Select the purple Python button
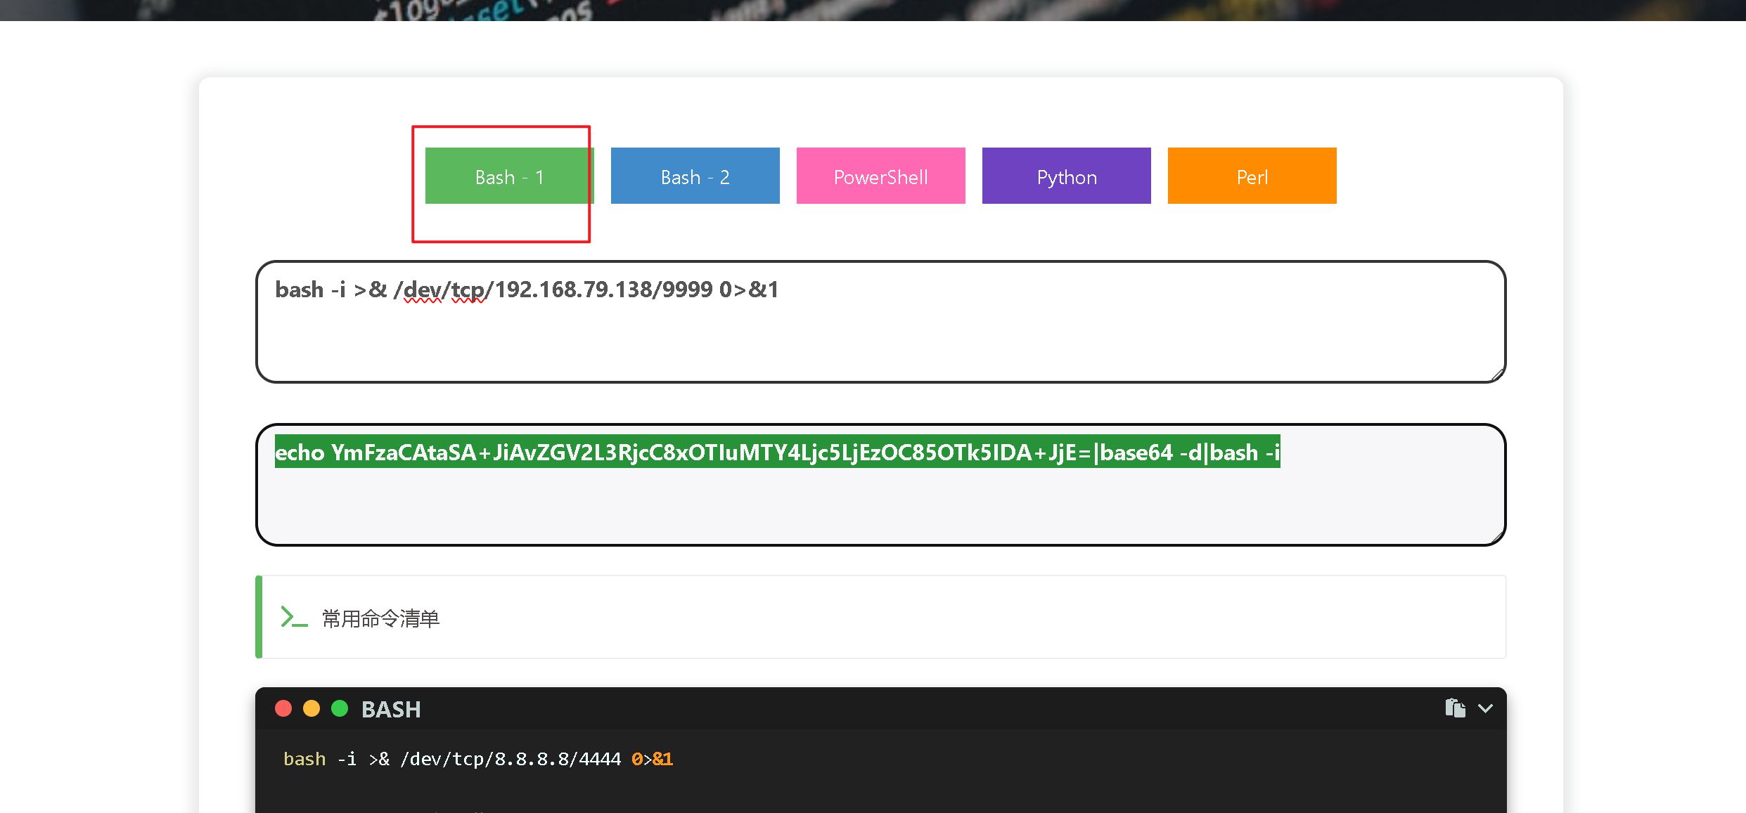1746x813 pixels. 1066,176
